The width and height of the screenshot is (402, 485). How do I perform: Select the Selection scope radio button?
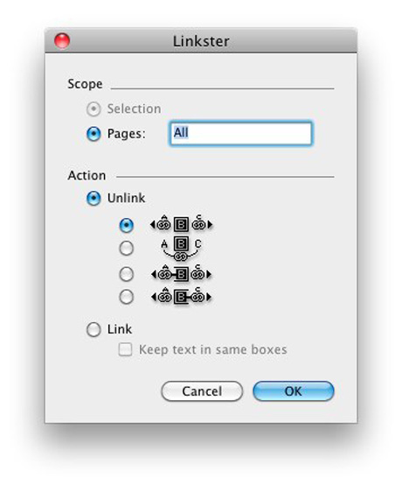pyautogui.click(x=94, y=109)
